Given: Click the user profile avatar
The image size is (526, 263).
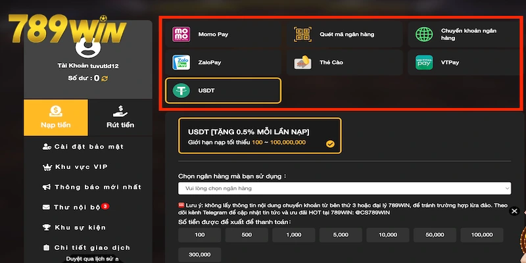Looking at the screenshot, I should click(88, 47).
